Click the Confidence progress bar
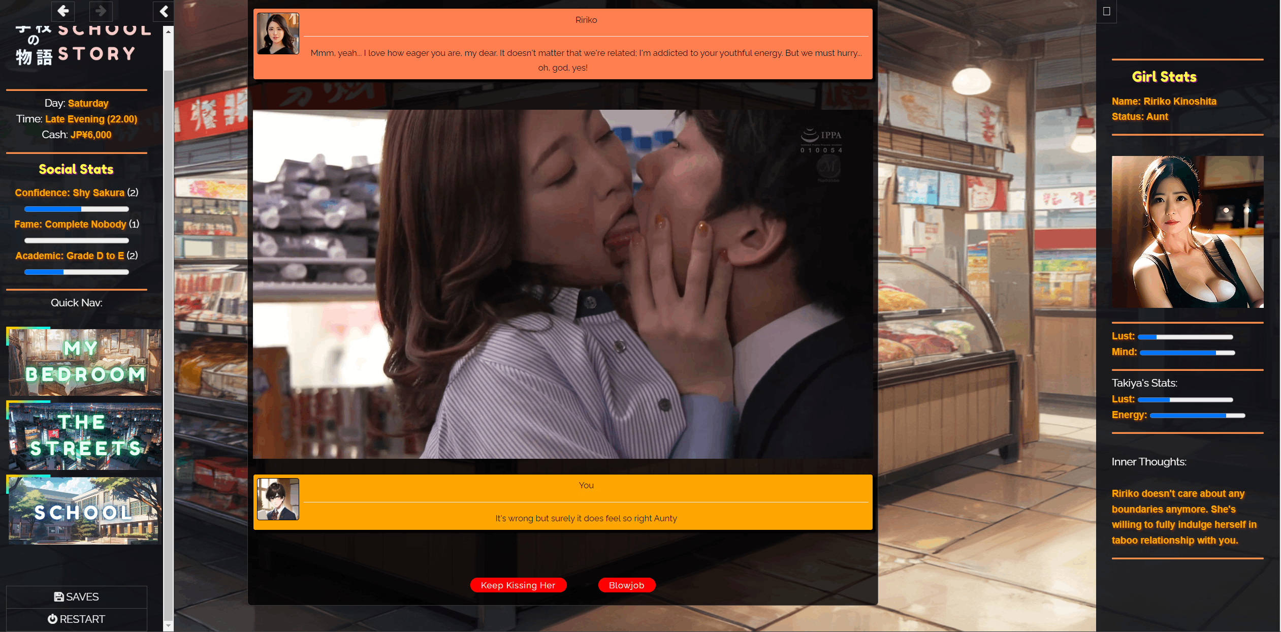 pyautogui.click(x=77, y=209)
